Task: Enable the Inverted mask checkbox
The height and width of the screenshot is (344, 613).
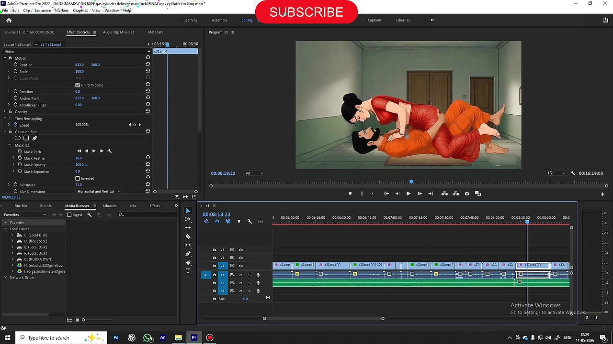Action: [x=78, y=178]
